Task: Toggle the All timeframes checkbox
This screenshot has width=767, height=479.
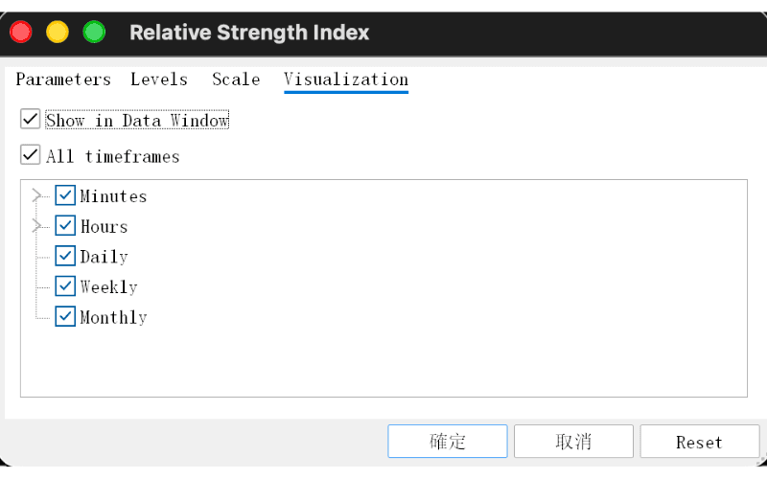Action: click(x=31, y=155)
